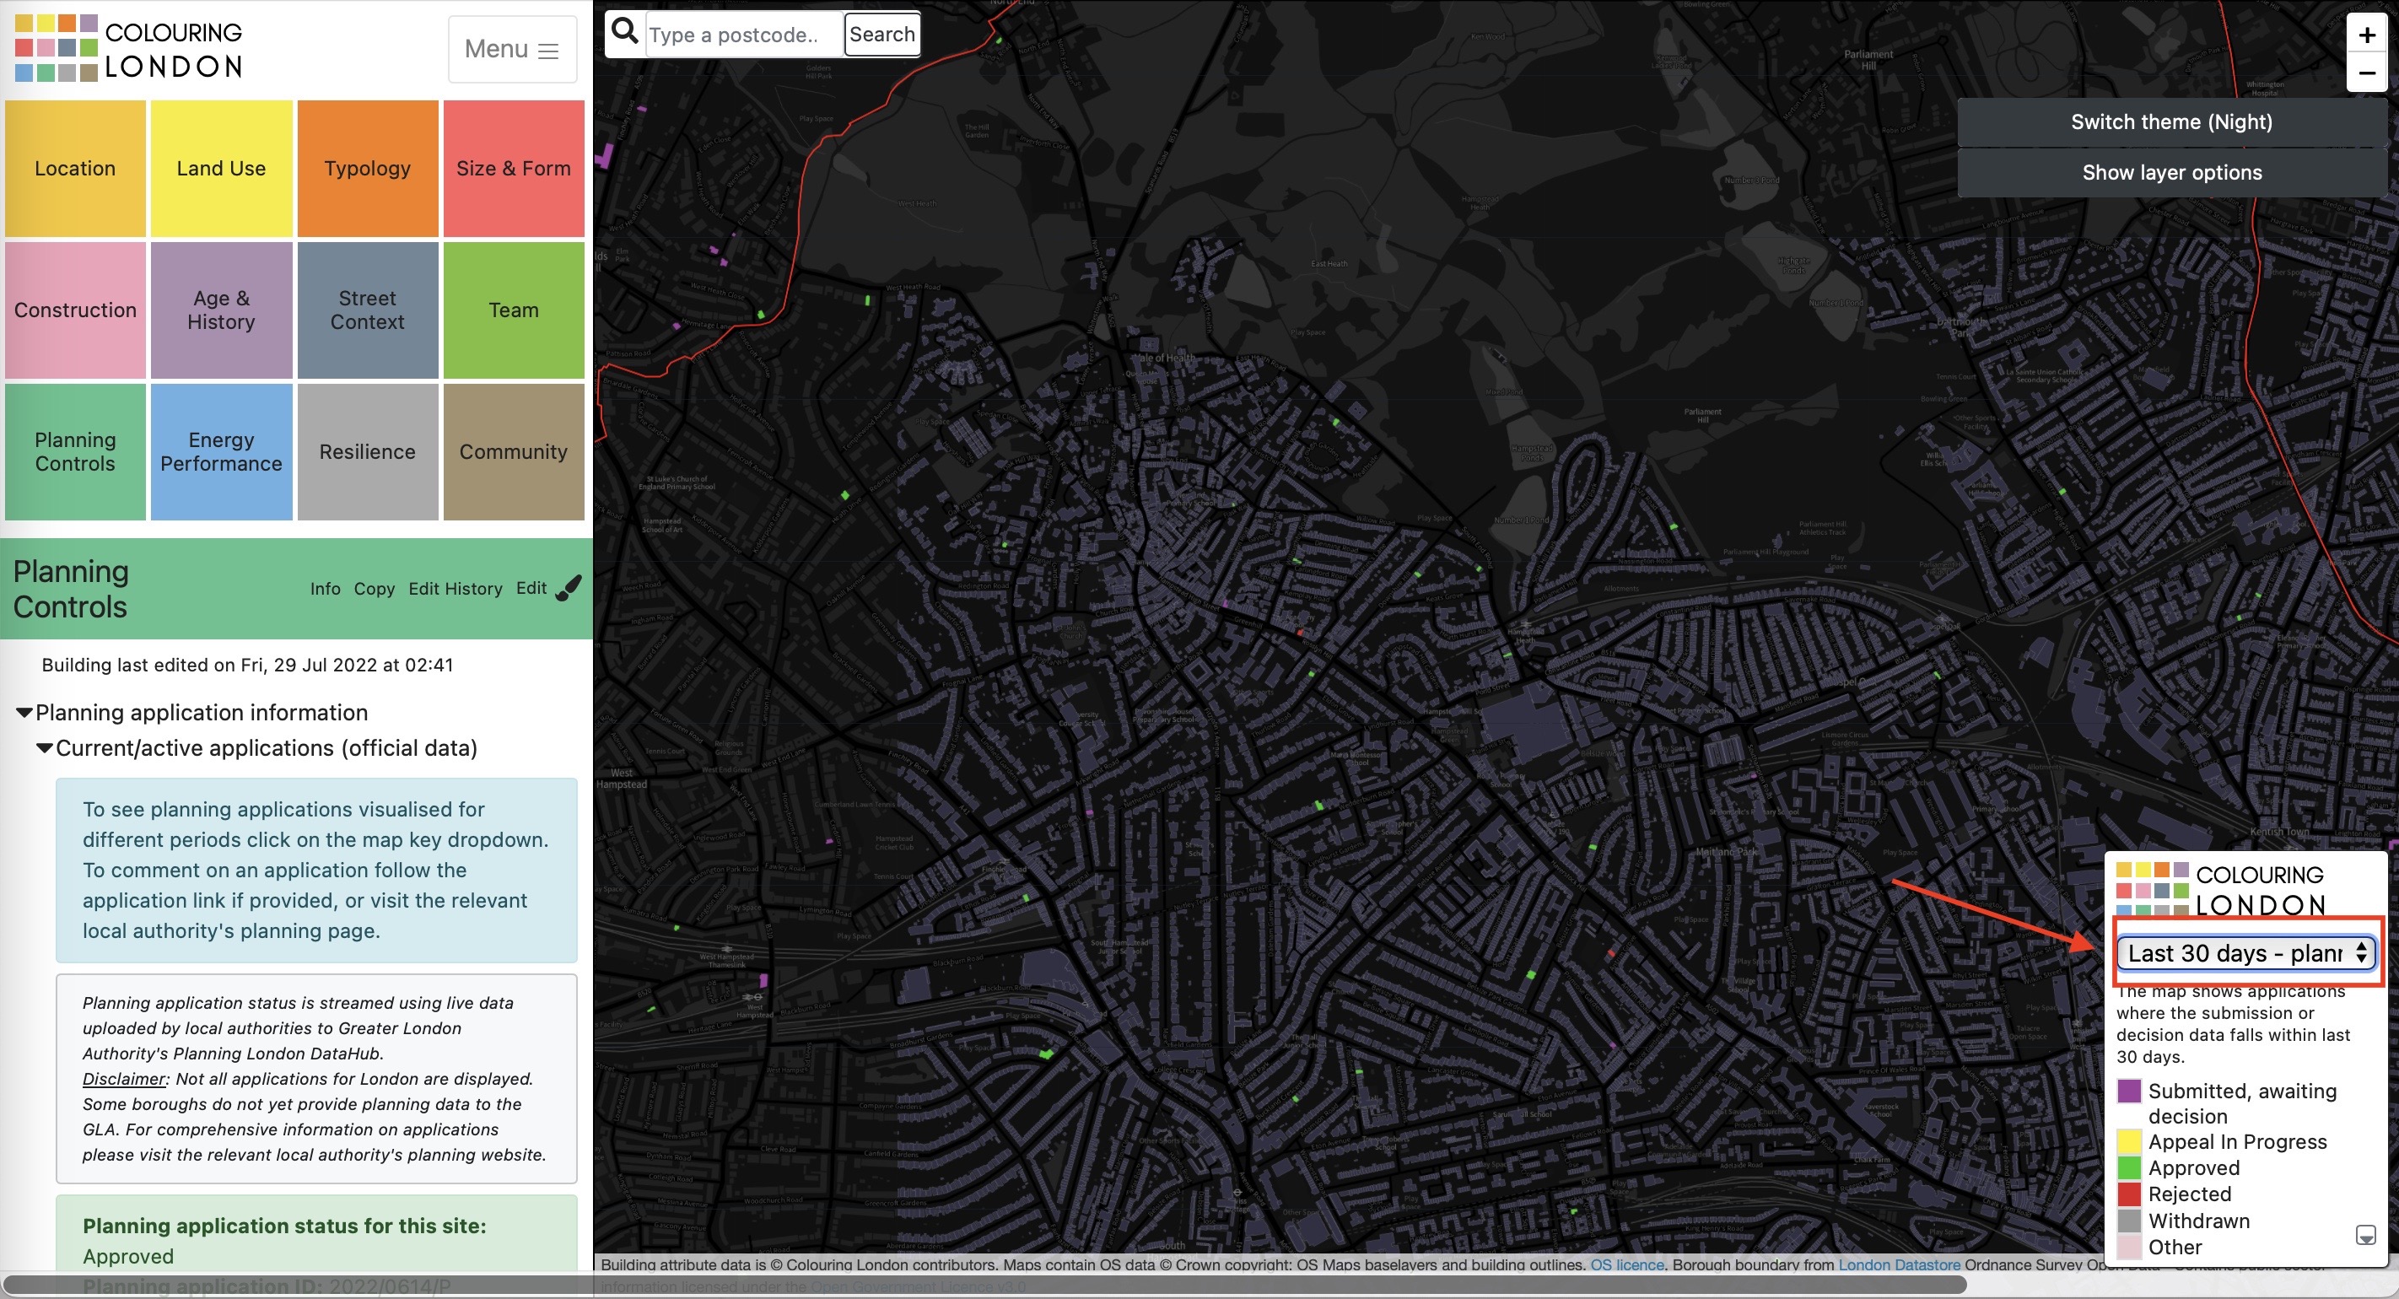The width and height of the screenshot is (2399, 1299).
Task: Click the Withdrawn grey legend swatch
Action: point(2129,1221)
